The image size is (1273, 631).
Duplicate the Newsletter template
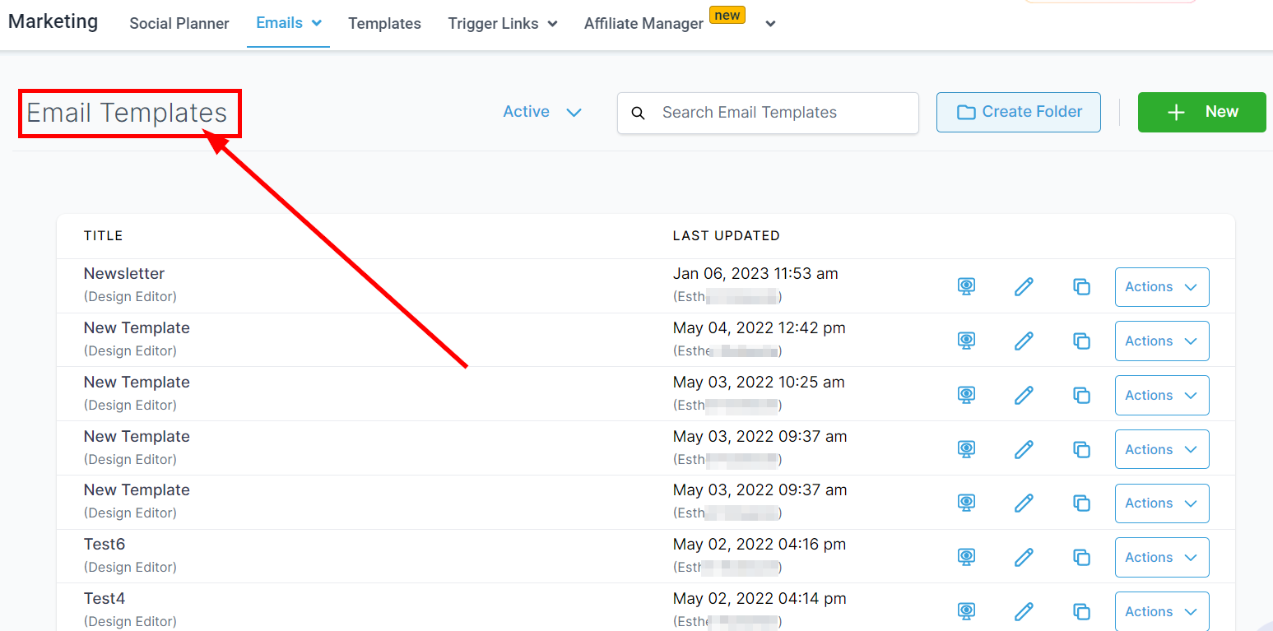click(x=1081, y=286)
